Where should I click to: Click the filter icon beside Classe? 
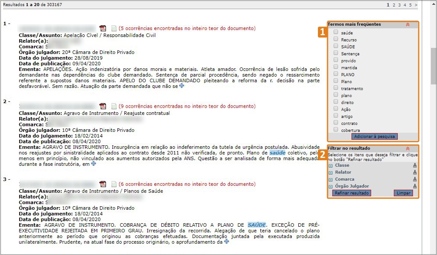coord(414,165)
